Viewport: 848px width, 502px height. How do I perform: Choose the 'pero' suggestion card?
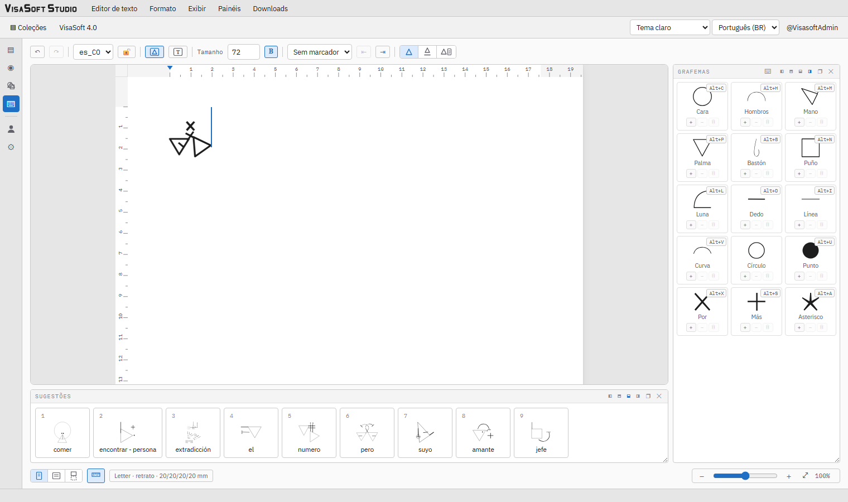(x=367, y=433)
